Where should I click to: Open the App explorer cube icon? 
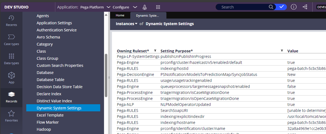click(11, 78)
